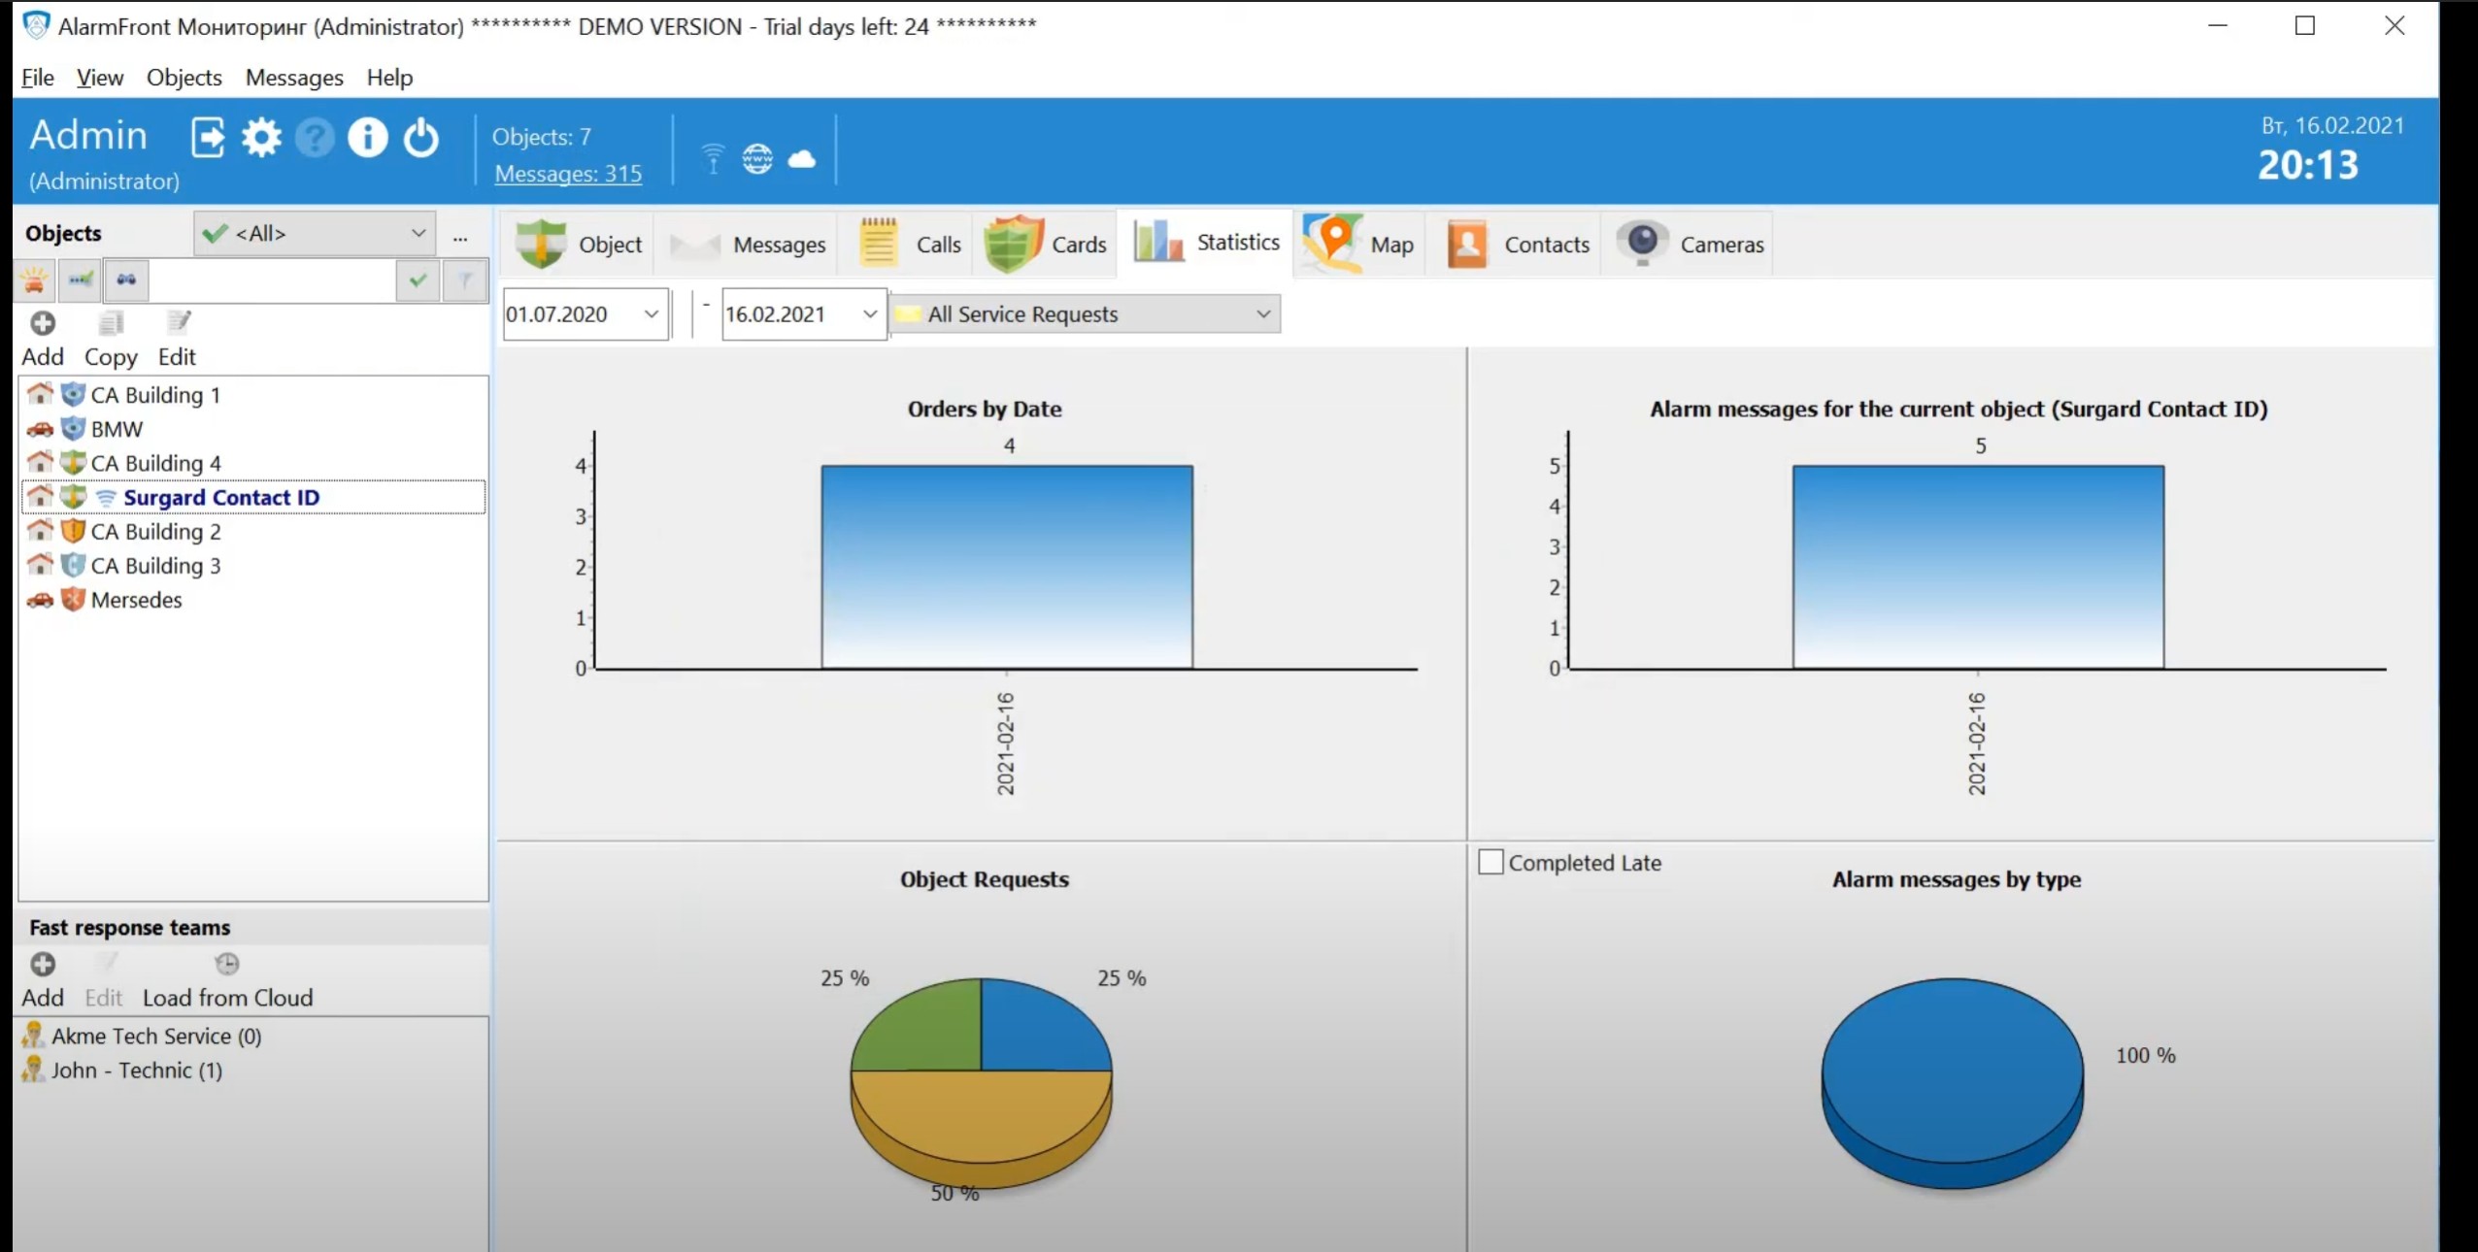The height and width of the screenshot is (1252, 2478).
Task: Click the funnel filter icon
Action: 465,280
